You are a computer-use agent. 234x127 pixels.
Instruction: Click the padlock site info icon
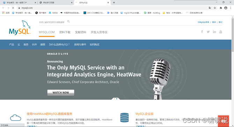[x=19, y=8]
